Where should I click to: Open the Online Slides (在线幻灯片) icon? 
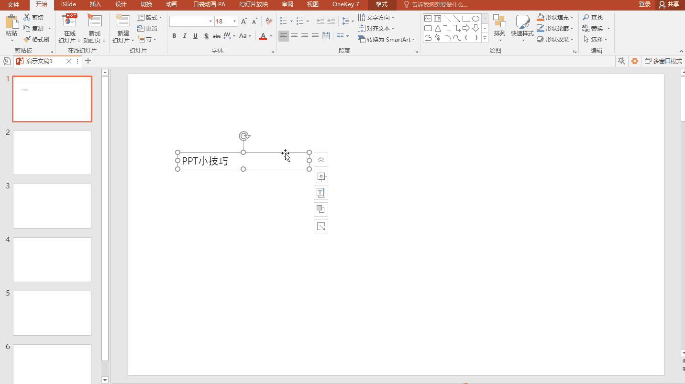point(70,22)
